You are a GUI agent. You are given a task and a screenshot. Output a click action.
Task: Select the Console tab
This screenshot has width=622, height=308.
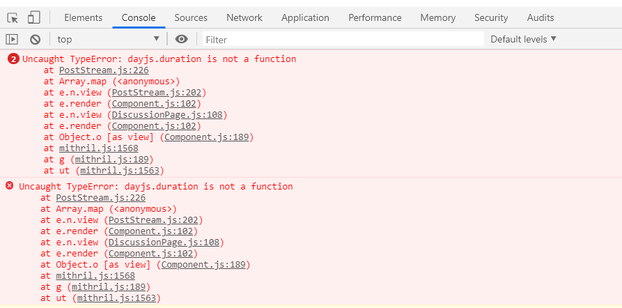(139, 18)
